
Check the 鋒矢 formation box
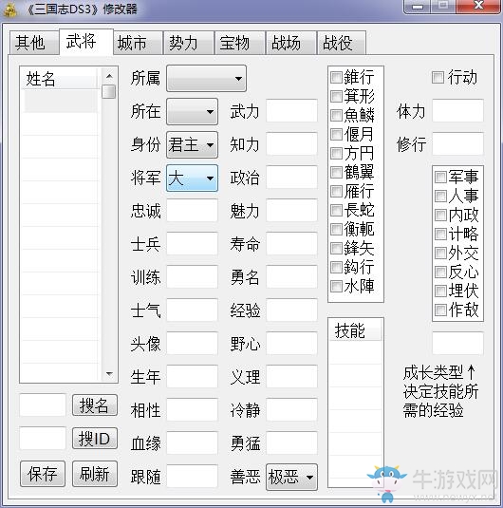pos(336,249)
